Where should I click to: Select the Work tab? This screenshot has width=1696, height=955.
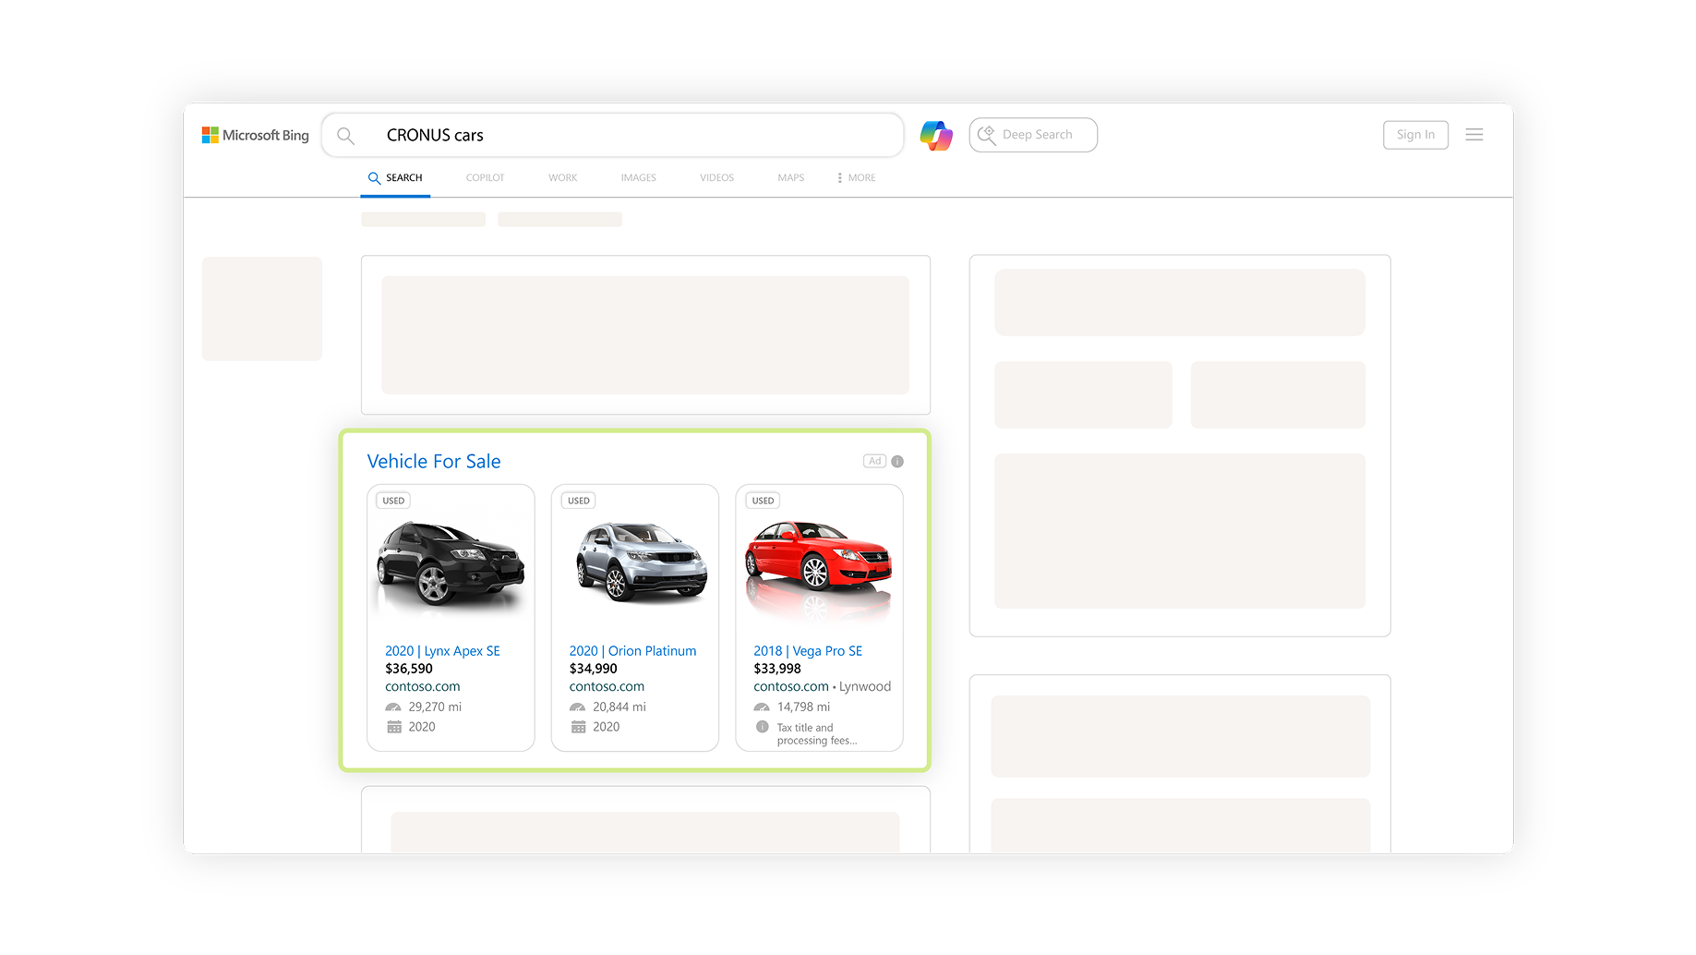[562, 177]
